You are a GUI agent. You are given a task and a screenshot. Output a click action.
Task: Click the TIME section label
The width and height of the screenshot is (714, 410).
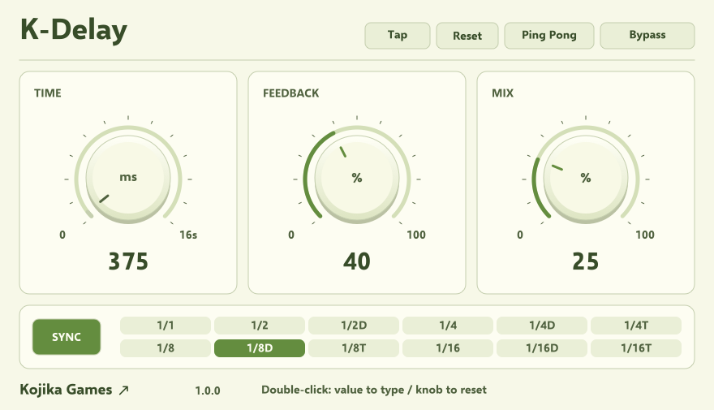click(x=48, y=93)
